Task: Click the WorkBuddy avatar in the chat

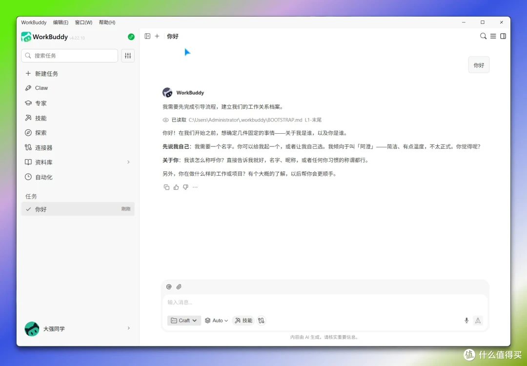Action: [x=167, y=92]
